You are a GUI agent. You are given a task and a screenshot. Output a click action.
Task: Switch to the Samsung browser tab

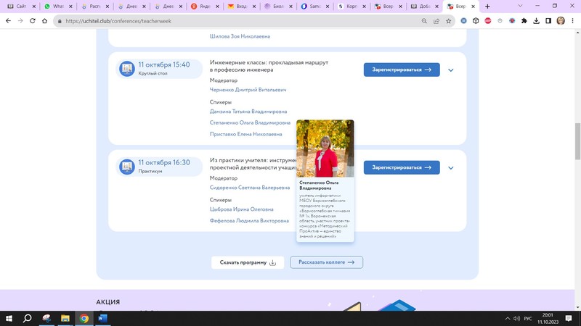click(310, 6)
